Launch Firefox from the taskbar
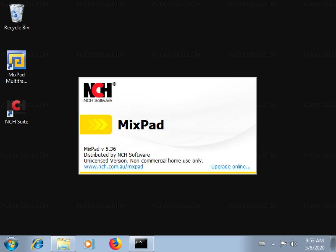The image size is (336, 252). (115, 244)
